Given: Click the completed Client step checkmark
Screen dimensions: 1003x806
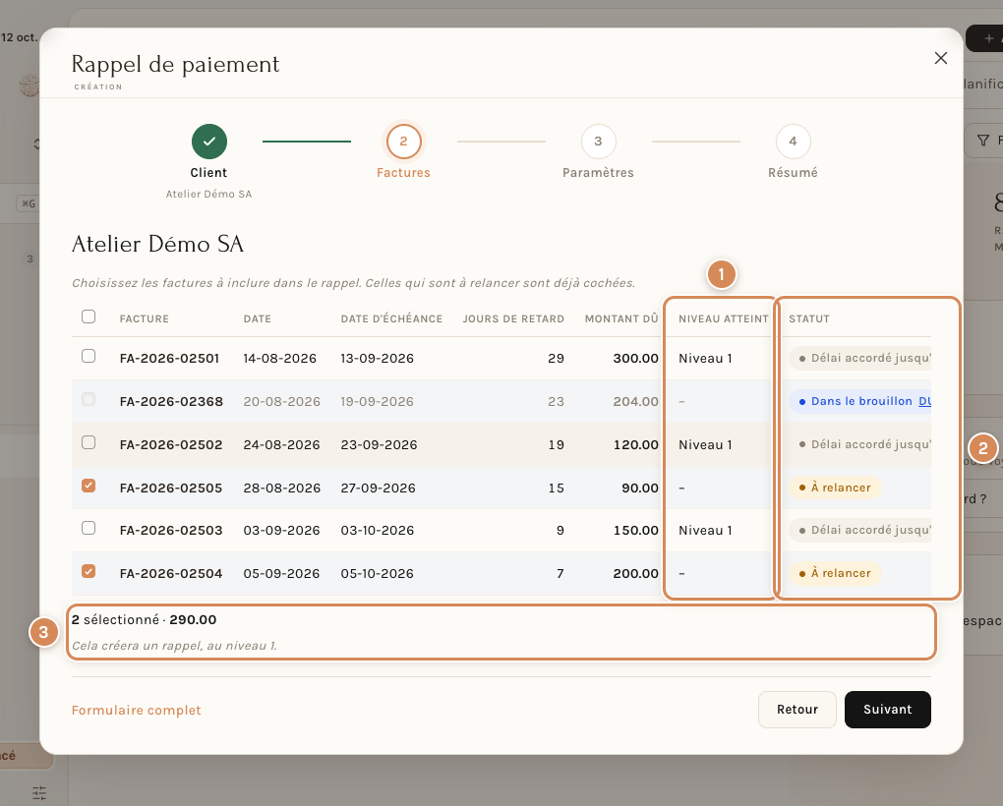Looking at the screenshot, I should (x=209, y=142).
